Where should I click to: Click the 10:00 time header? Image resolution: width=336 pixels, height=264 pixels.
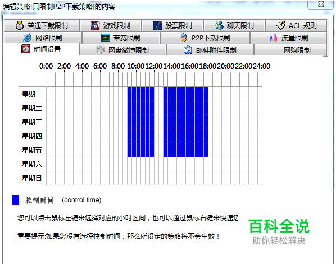point(136,66)
